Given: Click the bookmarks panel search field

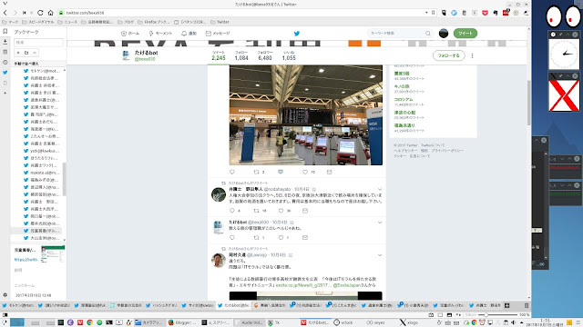Looking at the screenshot, I should 38,43.
